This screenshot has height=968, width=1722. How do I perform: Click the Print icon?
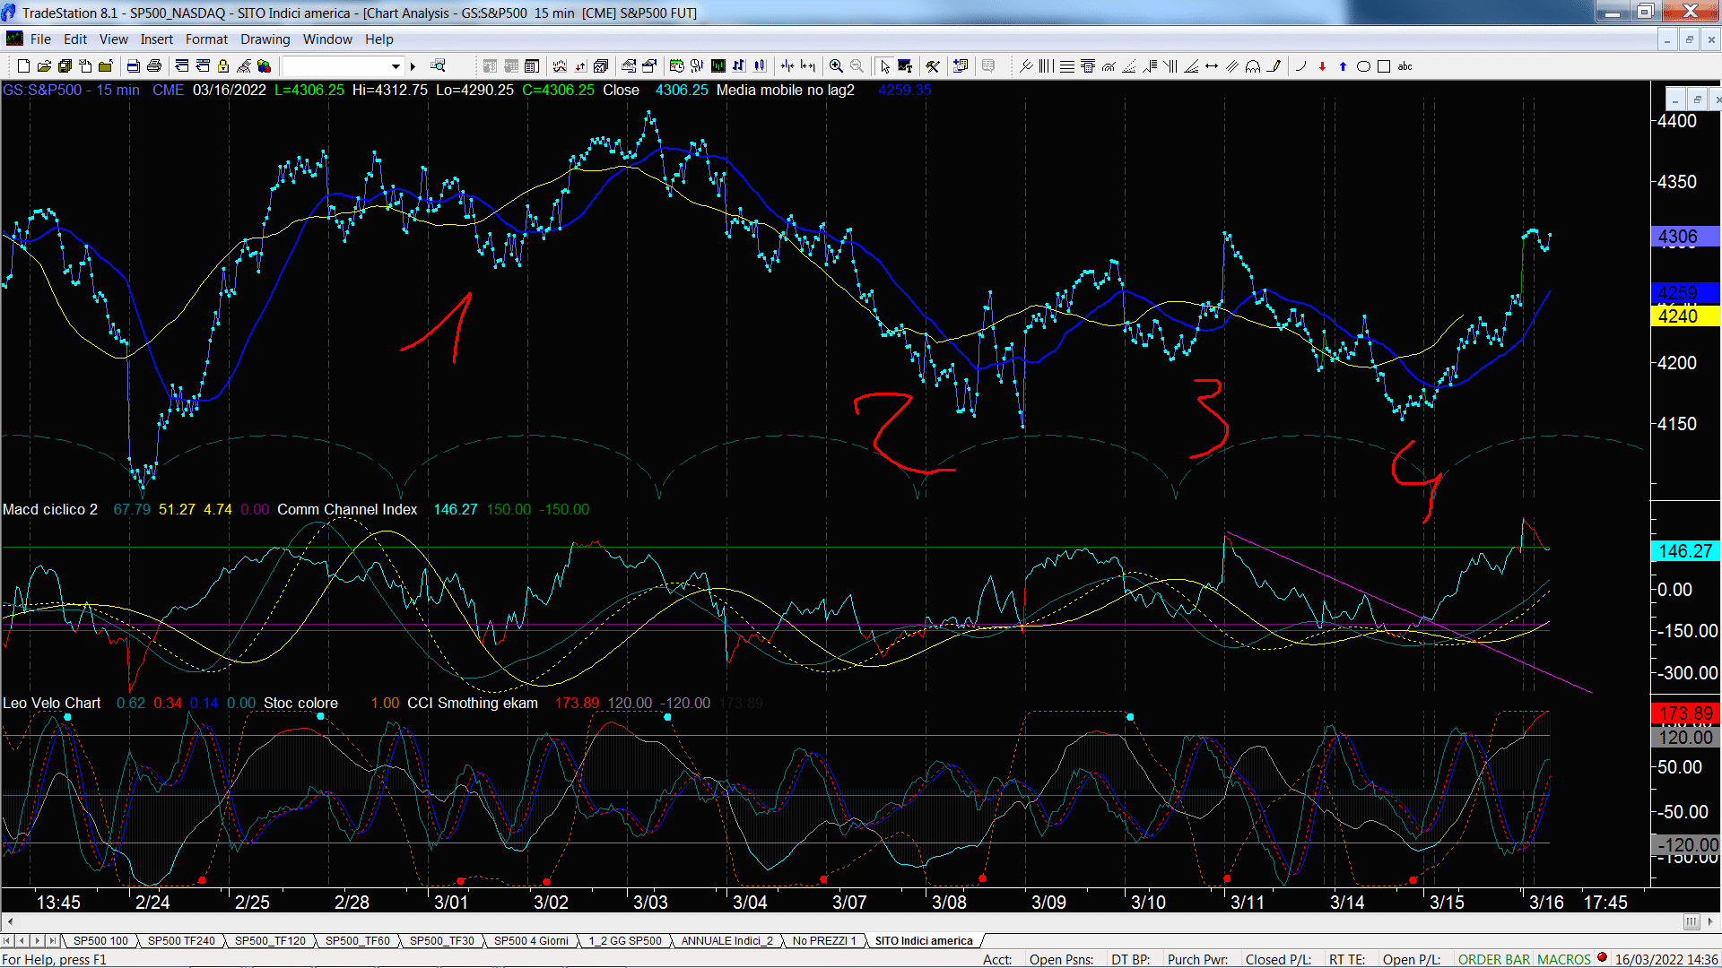(154, 66)
